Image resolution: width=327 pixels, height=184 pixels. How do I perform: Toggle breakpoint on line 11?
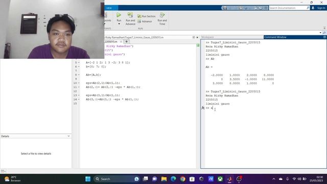[x=79, y=87]
